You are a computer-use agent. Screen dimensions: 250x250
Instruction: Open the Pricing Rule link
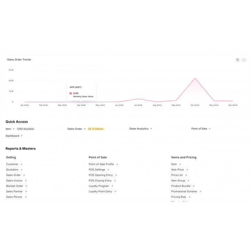point(178,197)
